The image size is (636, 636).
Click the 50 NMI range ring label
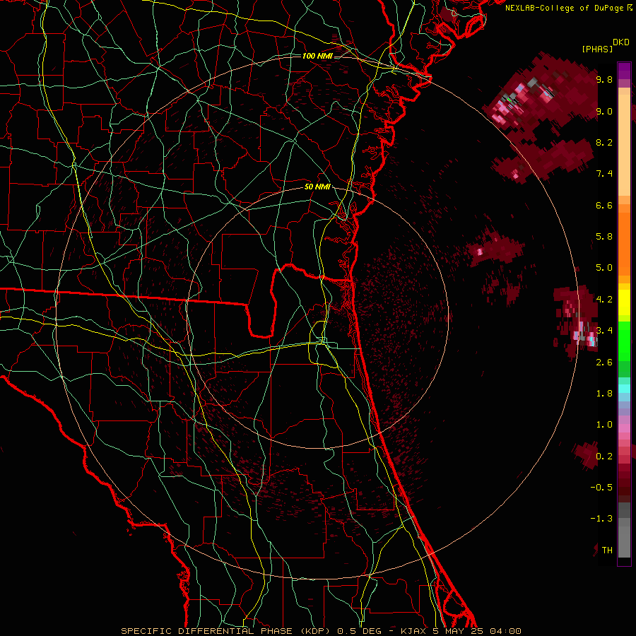317,187
